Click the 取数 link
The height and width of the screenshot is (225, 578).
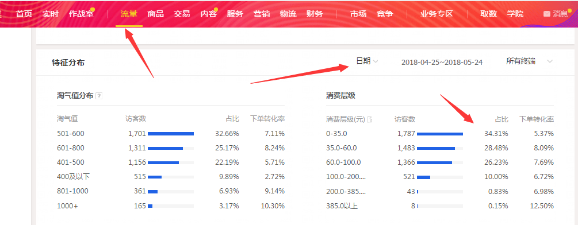pos(489,14)
